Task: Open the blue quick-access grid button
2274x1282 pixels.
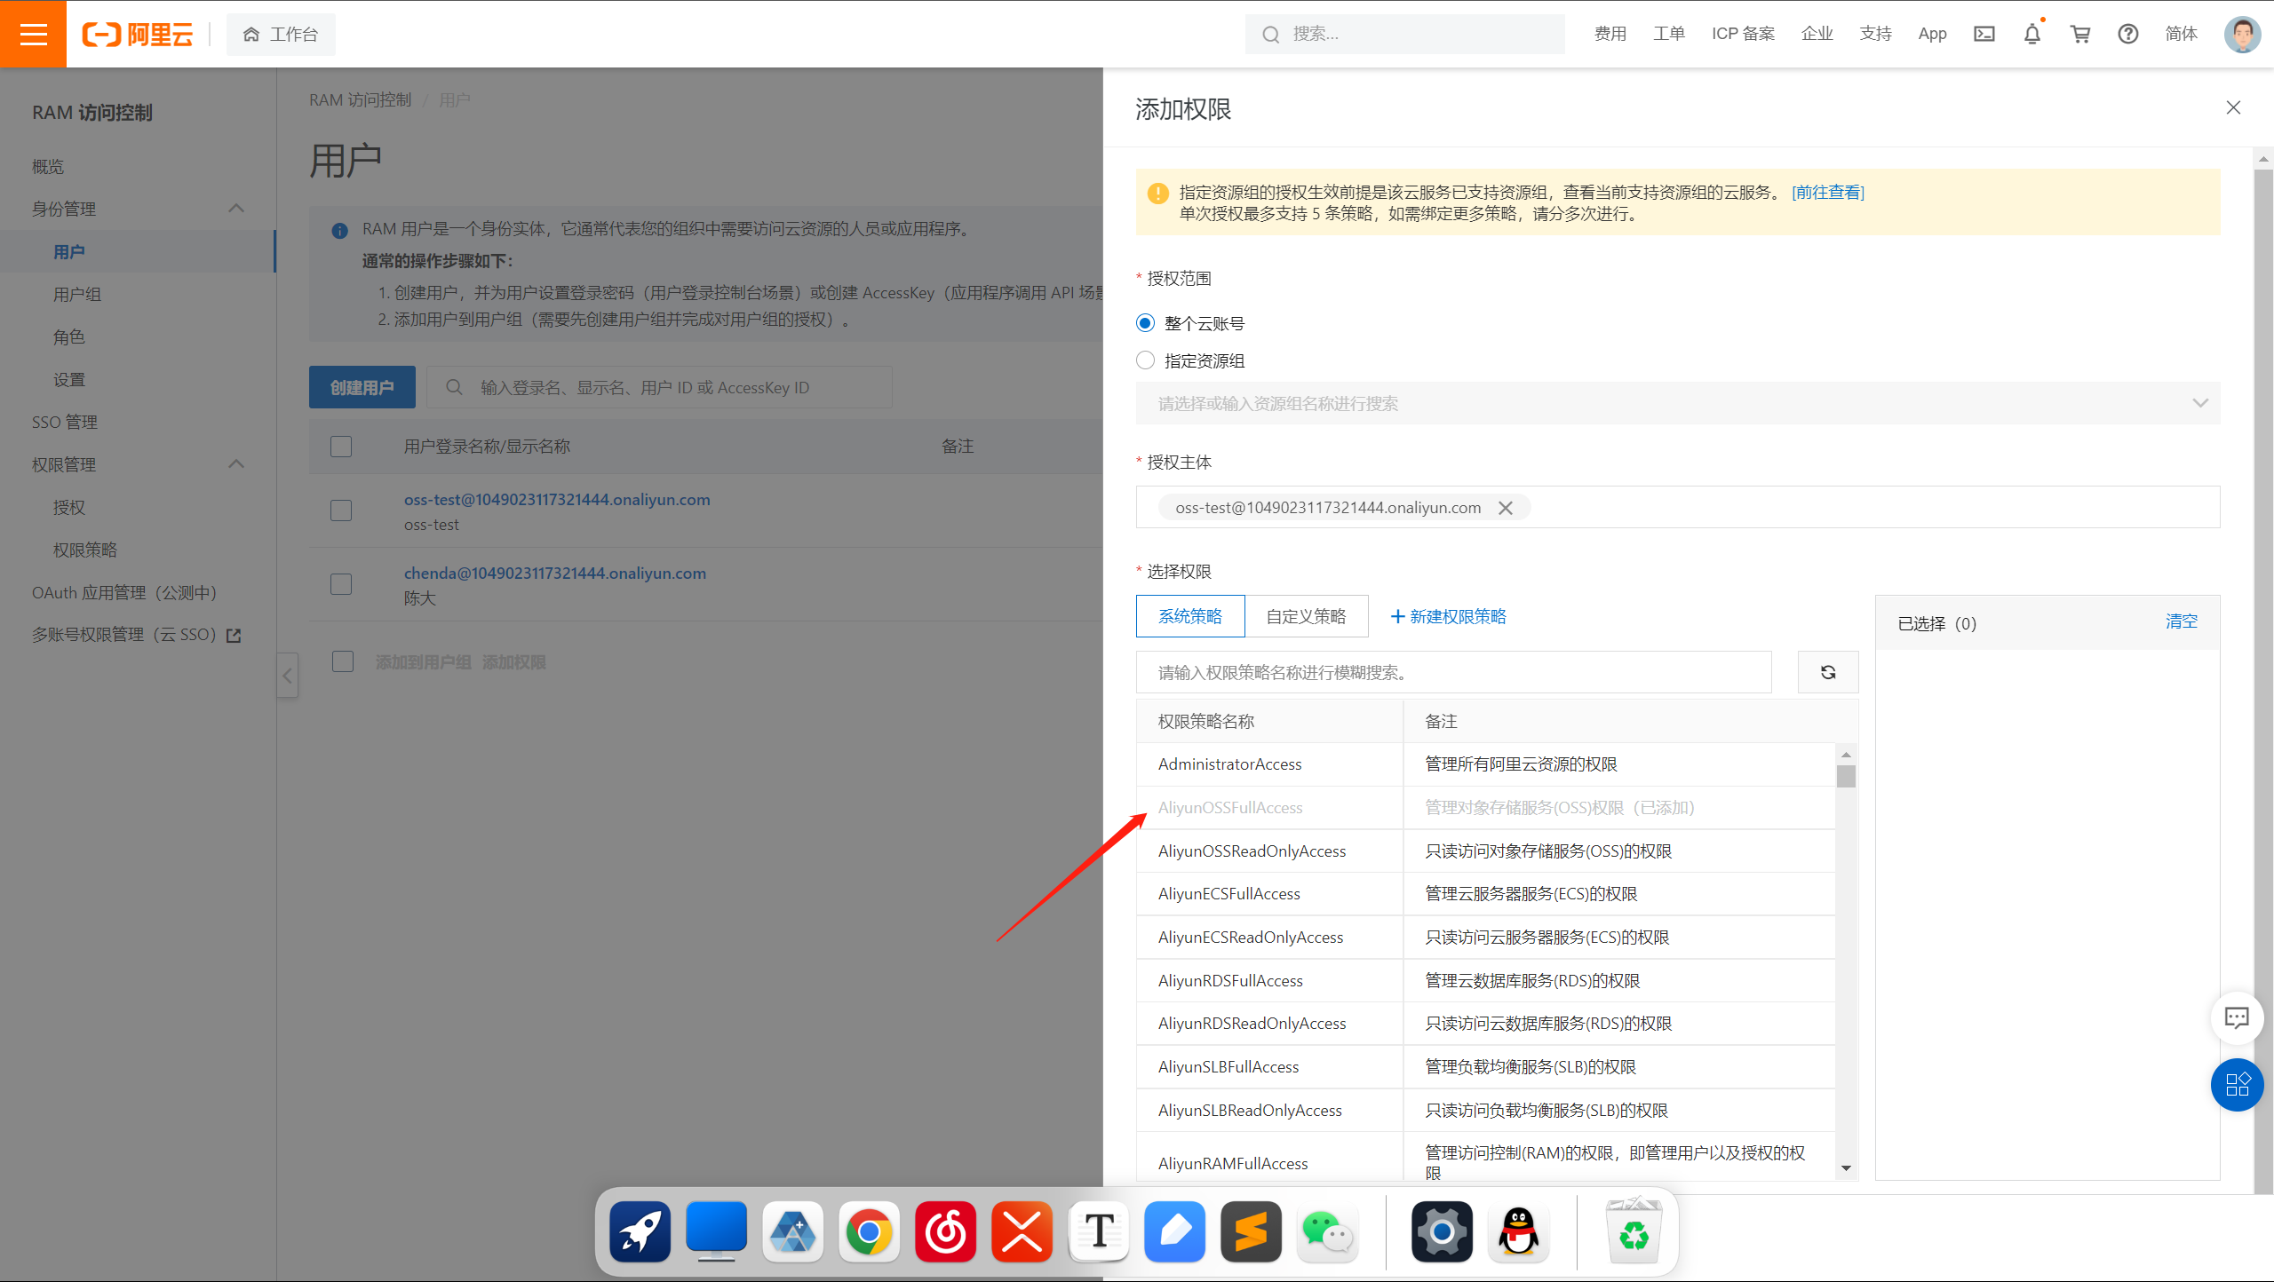Action: click(2236, 1084)
